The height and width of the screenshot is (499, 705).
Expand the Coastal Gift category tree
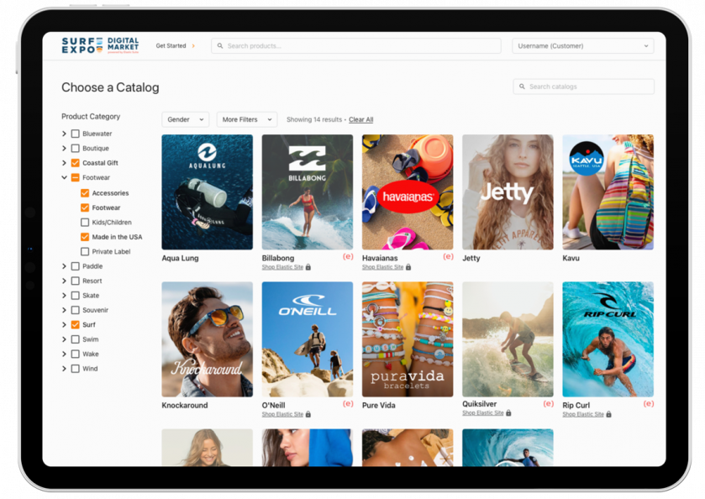64,163
